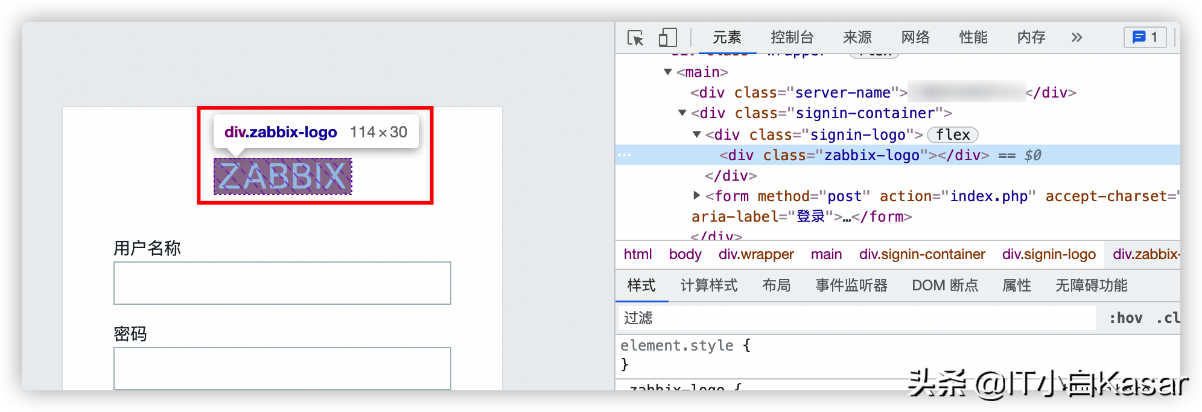Click div.zabbix- breadcrumb item

coord(1145,254)
